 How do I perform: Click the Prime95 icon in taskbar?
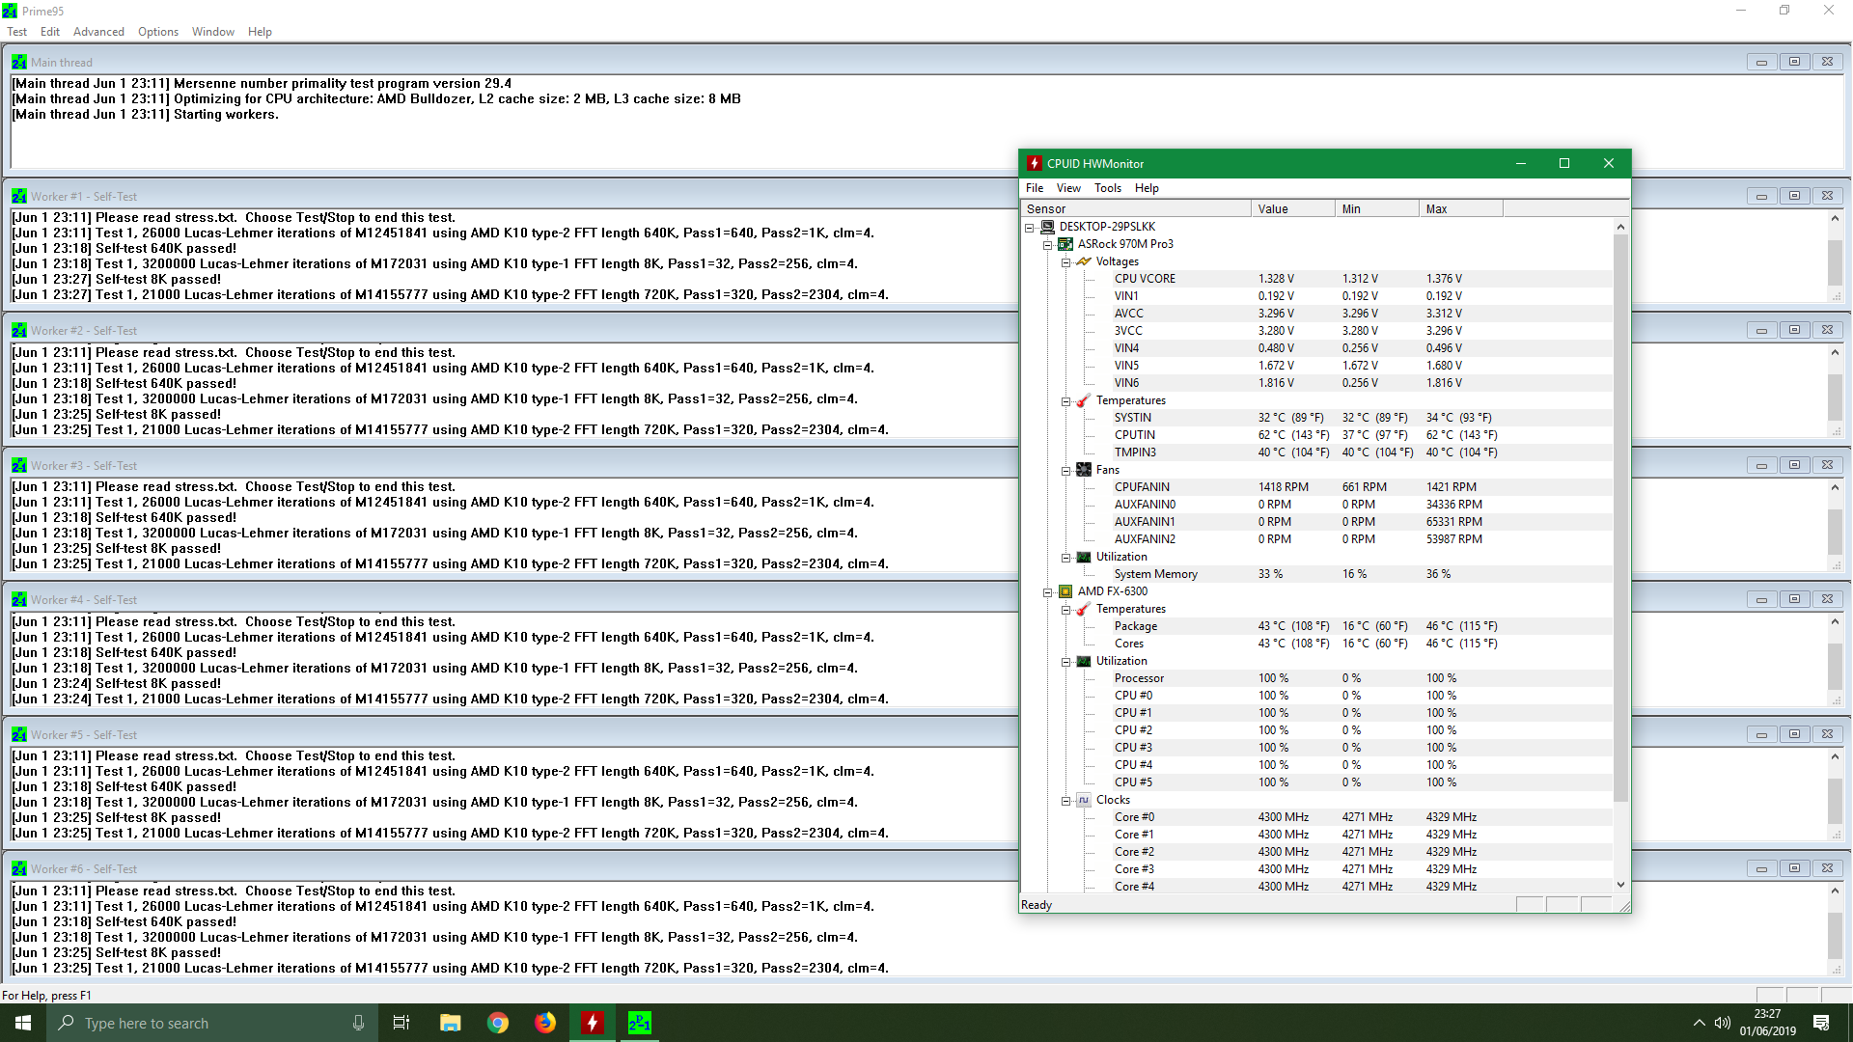(639, 1023)
